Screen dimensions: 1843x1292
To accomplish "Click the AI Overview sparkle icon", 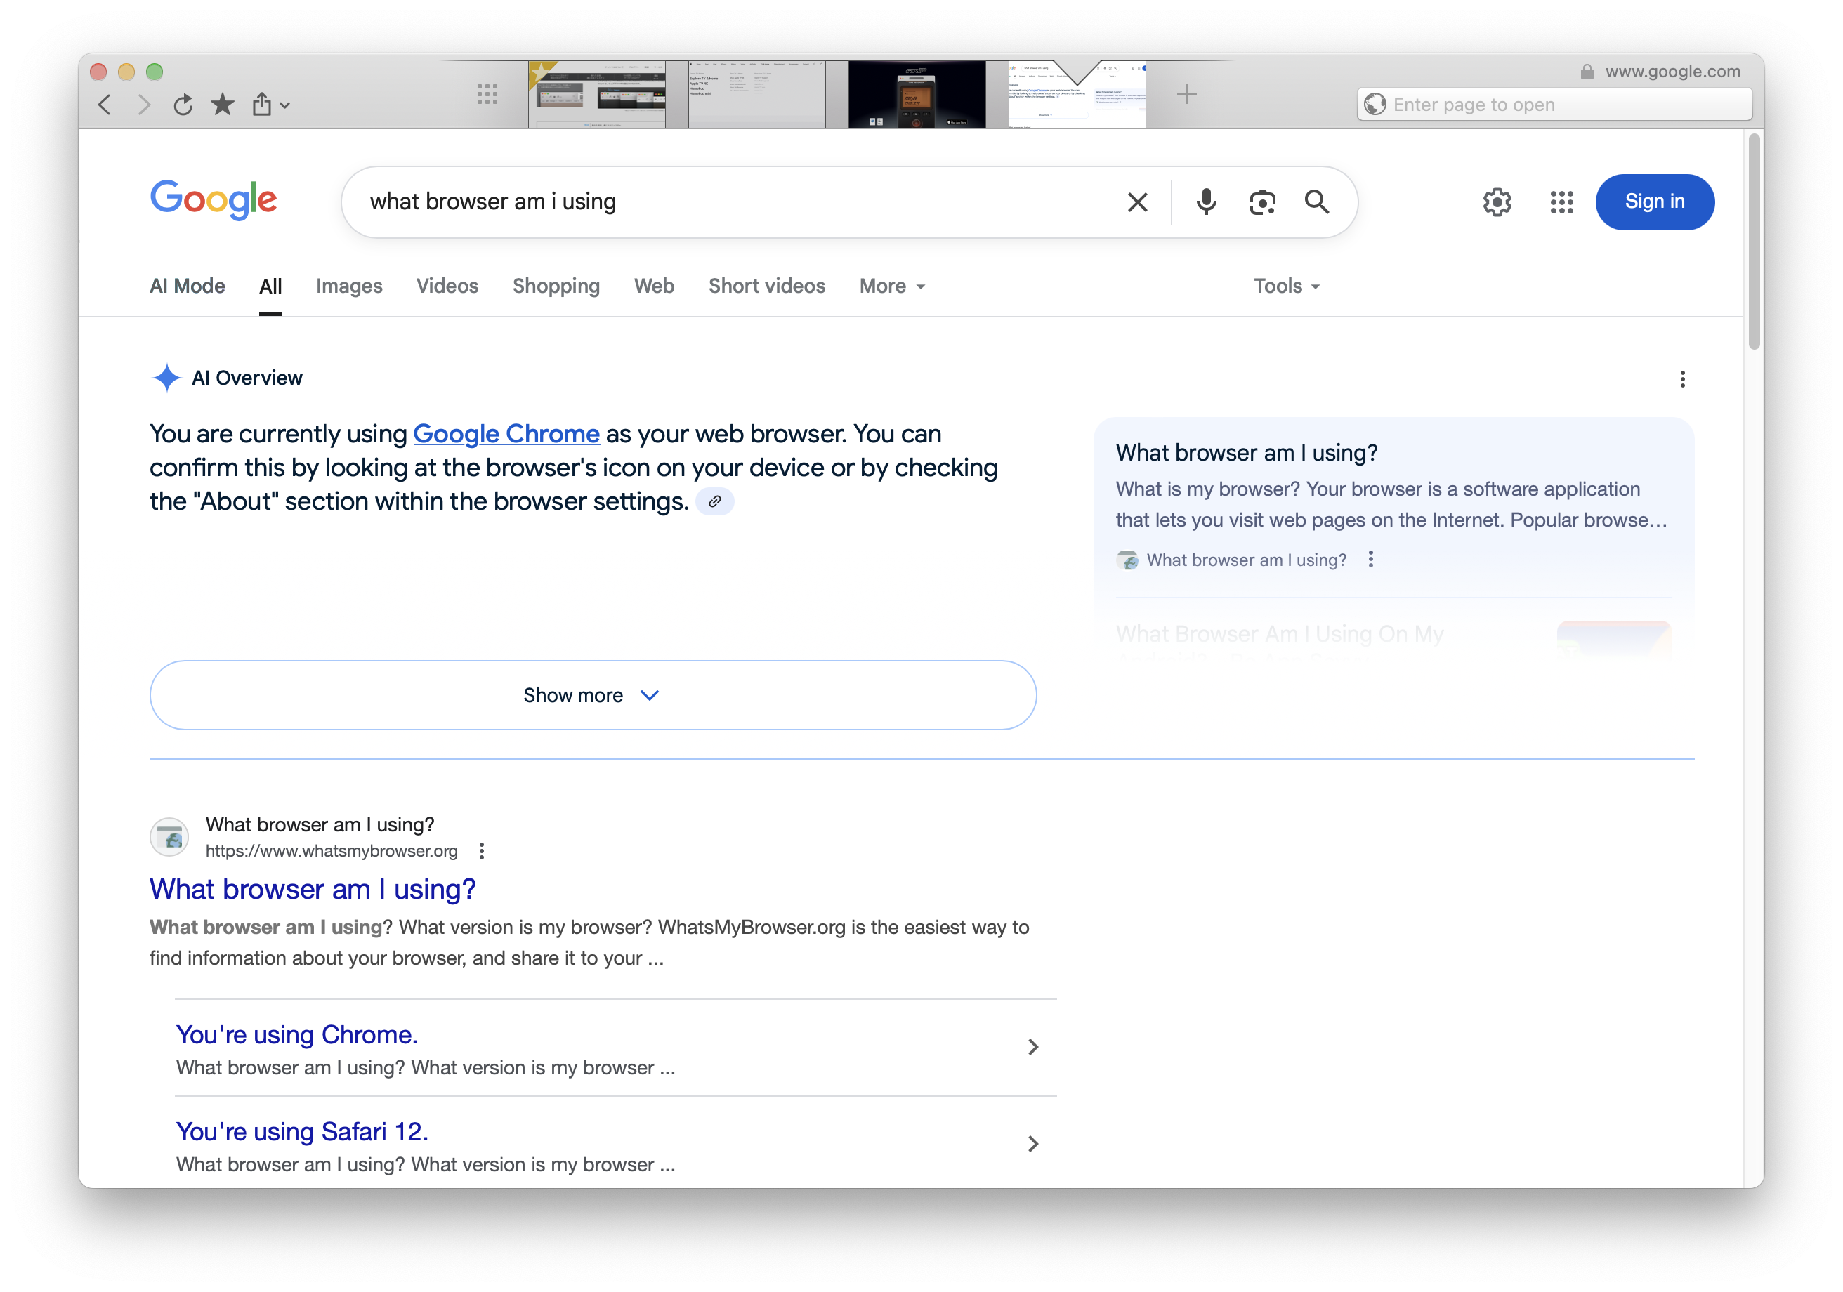I will pyautogui.click(x=166, y=377).
